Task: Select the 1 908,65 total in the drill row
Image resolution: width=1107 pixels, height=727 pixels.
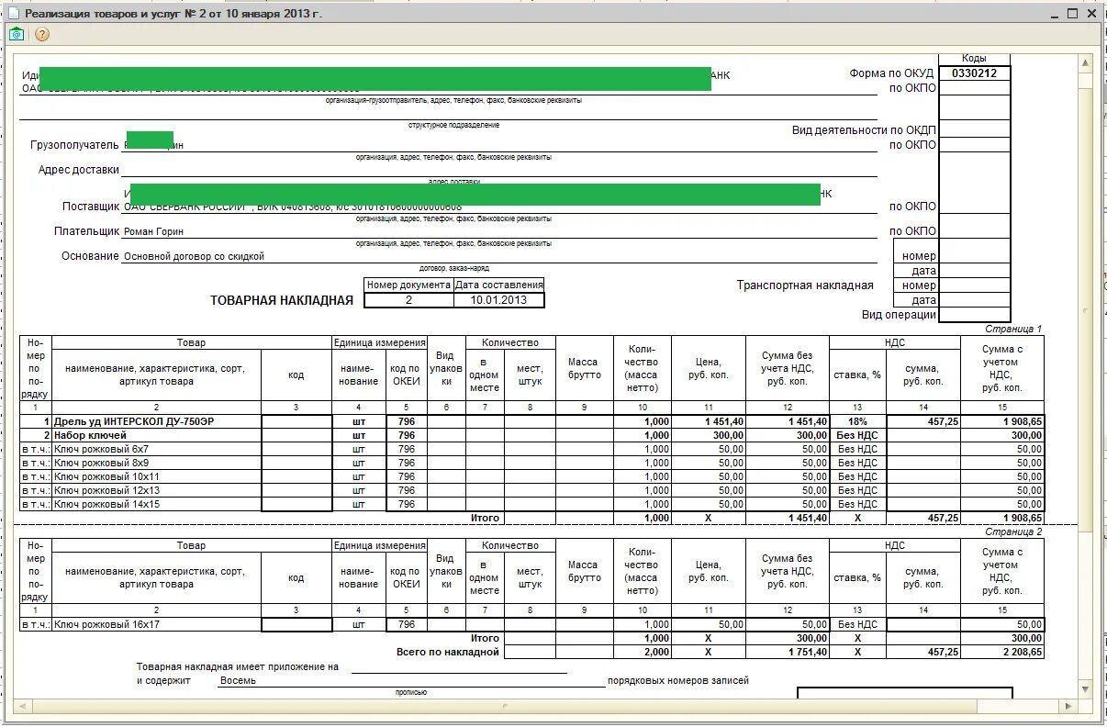Action: pyautogui.click(x=1002, y=421)
